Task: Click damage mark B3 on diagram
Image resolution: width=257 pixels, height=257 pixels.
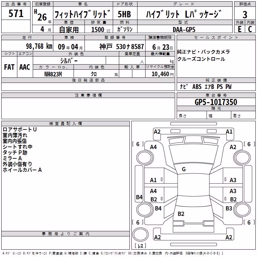Action: pyautogui.click(x=229, y=208)
